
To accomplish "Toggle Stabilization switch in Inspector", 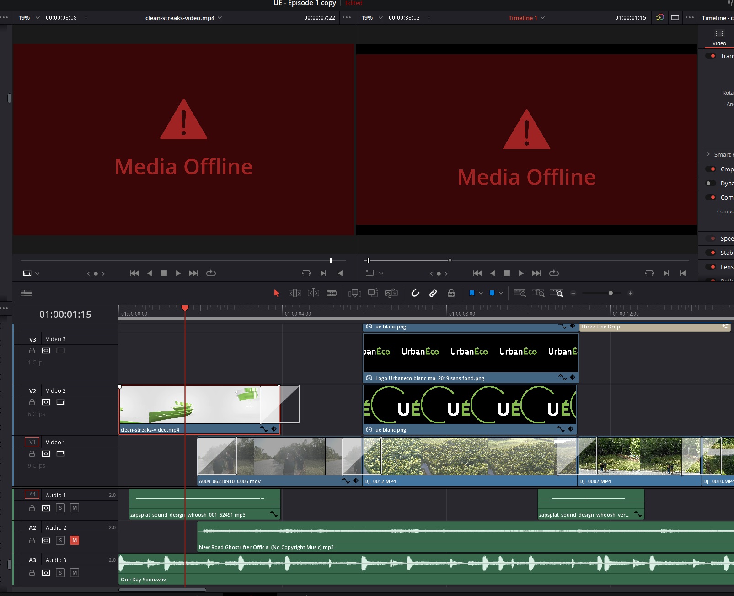I will (x=711, y=253).
